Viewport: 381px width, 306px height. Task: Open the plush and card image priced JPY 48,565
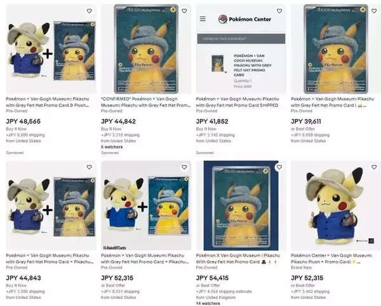[x=50, y=51]
